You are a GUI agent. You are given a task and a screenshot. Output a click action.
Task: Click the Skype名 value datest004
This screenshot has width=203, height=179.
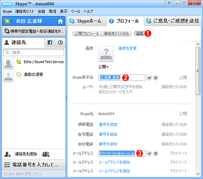(x=106, y=114)
